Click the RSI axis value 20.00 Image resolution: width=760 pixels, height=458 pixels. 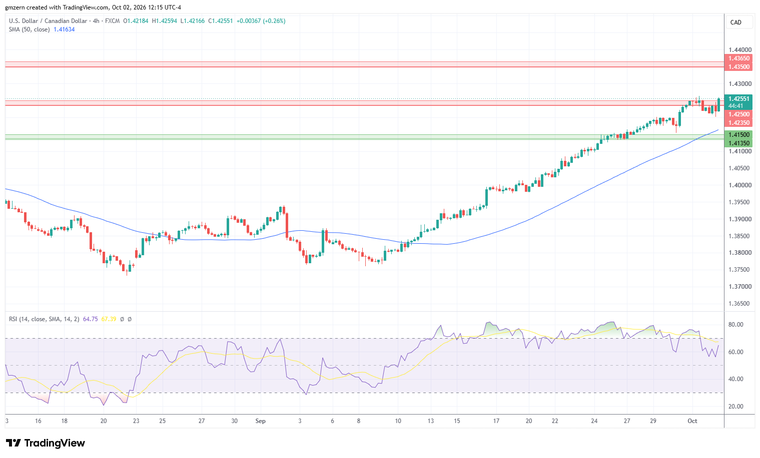(735, 407)
